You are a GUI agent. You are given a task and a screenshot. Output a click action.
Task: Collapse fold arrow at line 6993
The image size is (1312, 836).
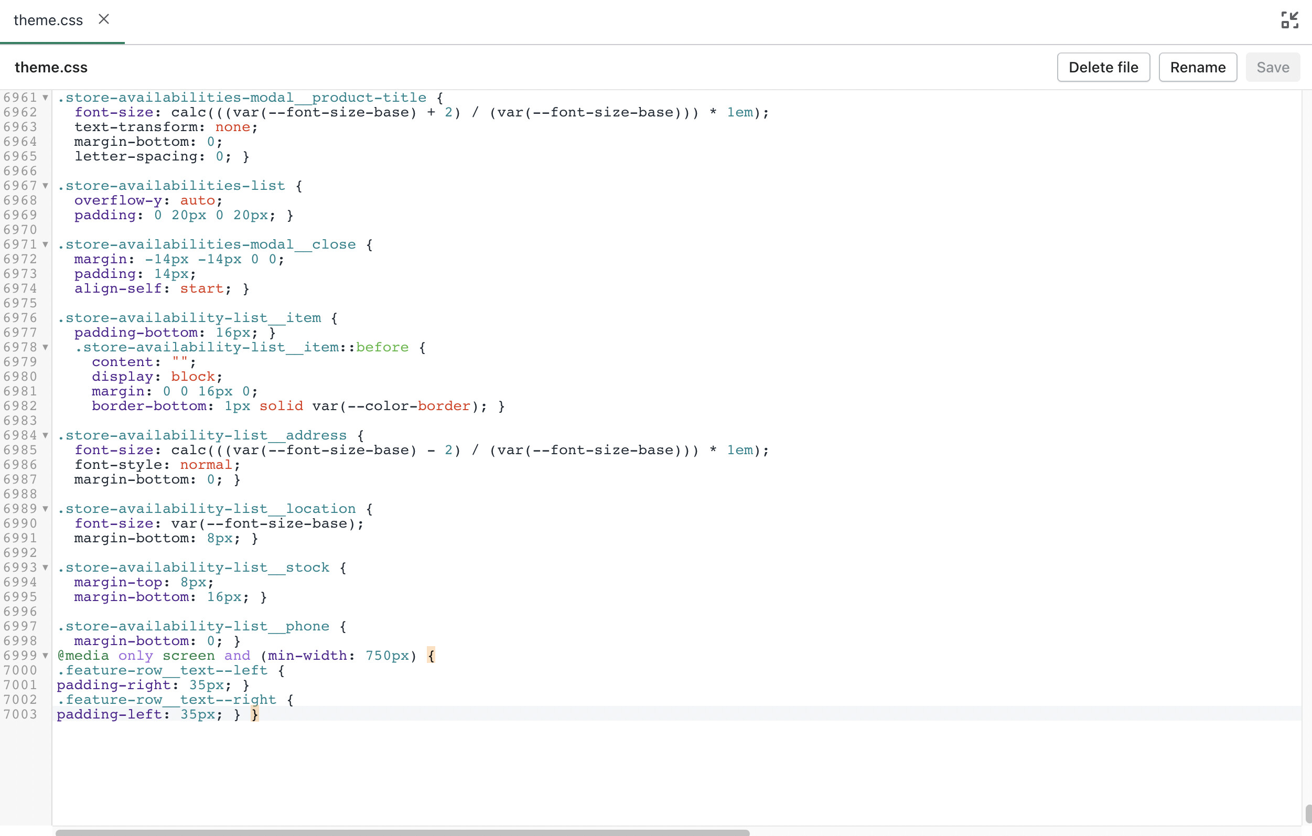tap(46, 568)
